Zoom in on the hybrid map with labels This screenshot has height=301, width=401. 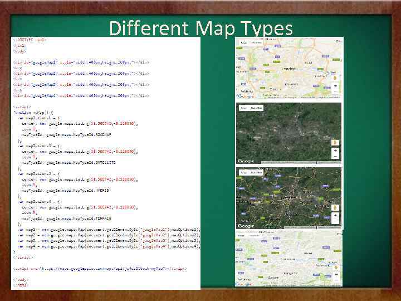click(x=335, y=216)
